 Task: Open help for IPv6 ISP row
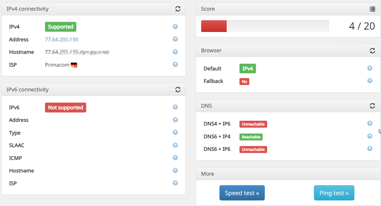tap(175, 183)
